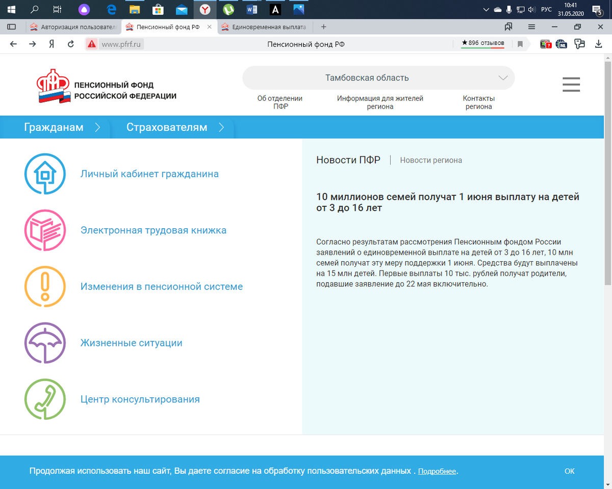Expand the Страхователям menu arrow
Image resolution: width=612 pixels, height=489 pixels.
tap(221, 127)
